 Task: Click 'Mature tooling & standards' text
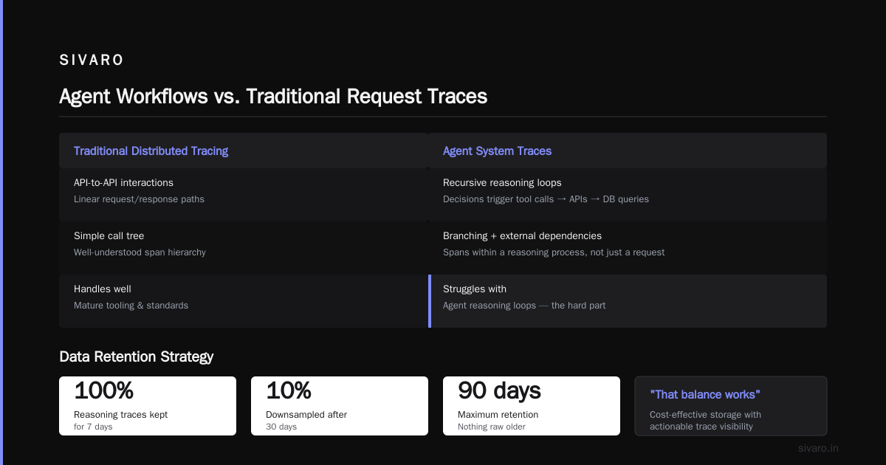[x=131, y=306]
